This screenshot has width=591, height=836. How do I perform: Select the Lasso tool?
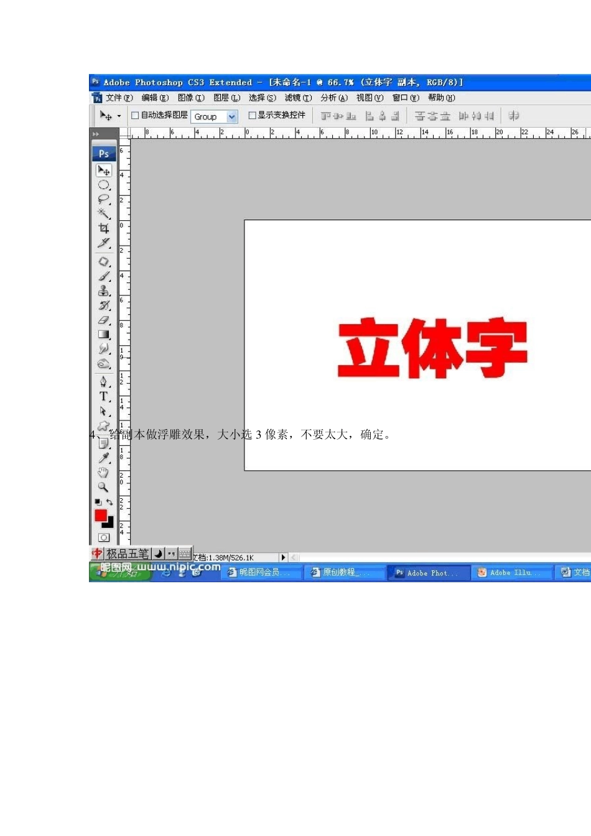103,200
